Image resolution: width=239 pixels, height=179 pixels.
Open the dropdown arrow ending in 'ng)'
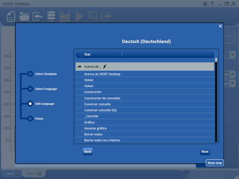click(x=233, y=74)
